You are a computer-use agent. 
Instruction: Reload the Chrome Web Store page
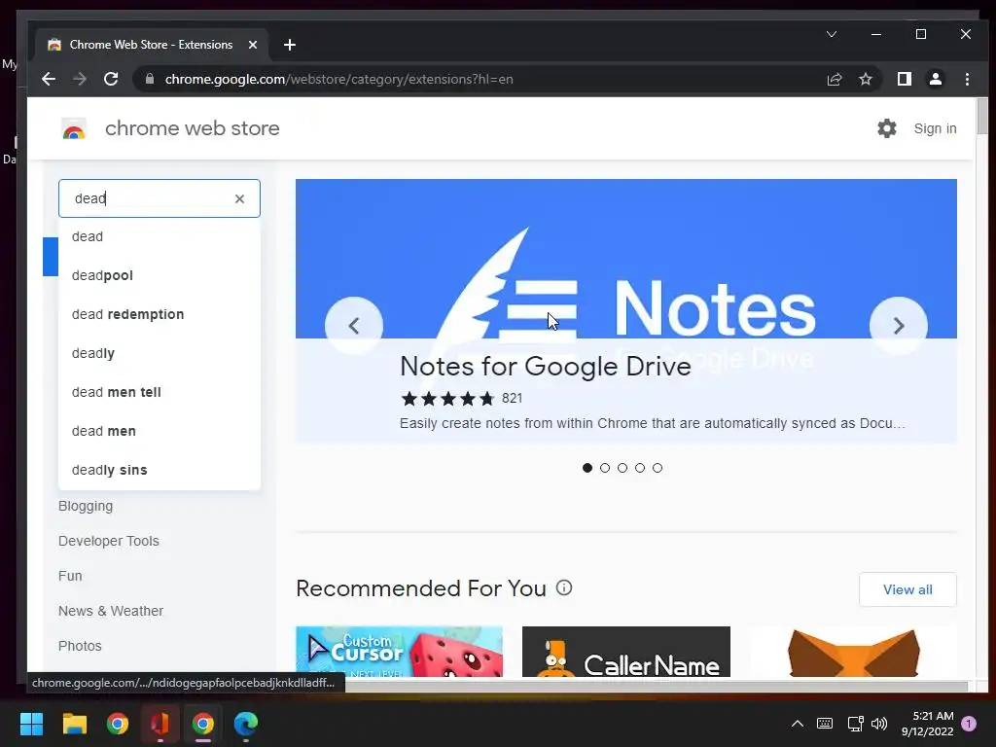[111, 80]
